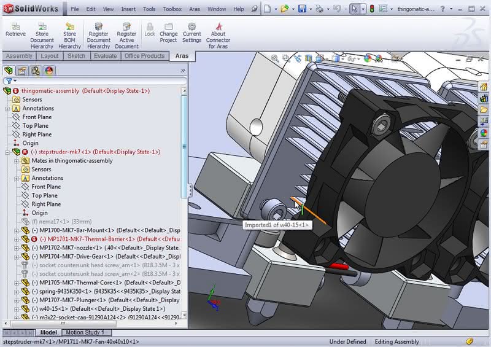Click the Retrieve icon in Aras toolbar
The height and width of the screenshot is (347, 491).
tap(15, 29)
